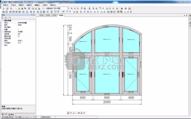The width and height of the screenshot is (191, 119).
Task: Click the quantity value 1
Action: [26, 29]
